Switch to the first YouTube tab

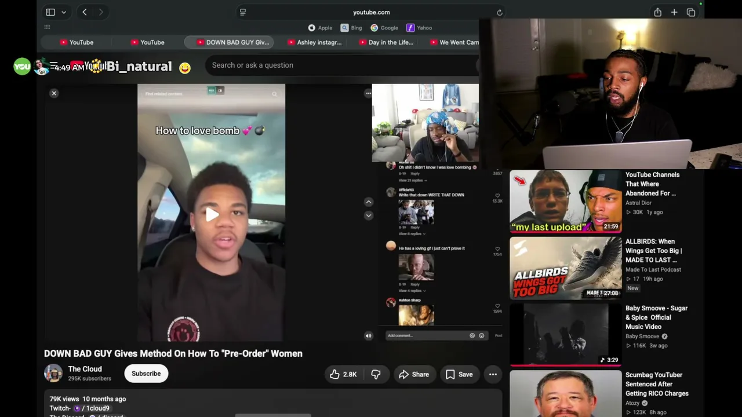pos(77,42)
